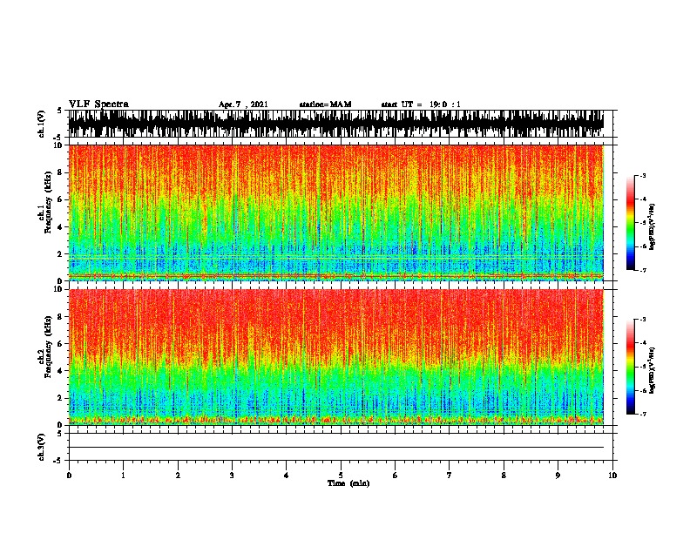The image size is (690, 533).
Task: Click the "station=MAM" label
Action: [325, 105]
